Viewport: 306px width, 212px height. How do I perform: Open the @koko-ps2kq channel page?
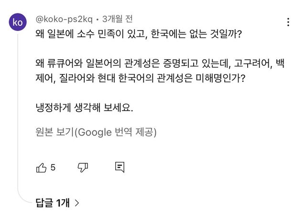(x=64, y=19)
